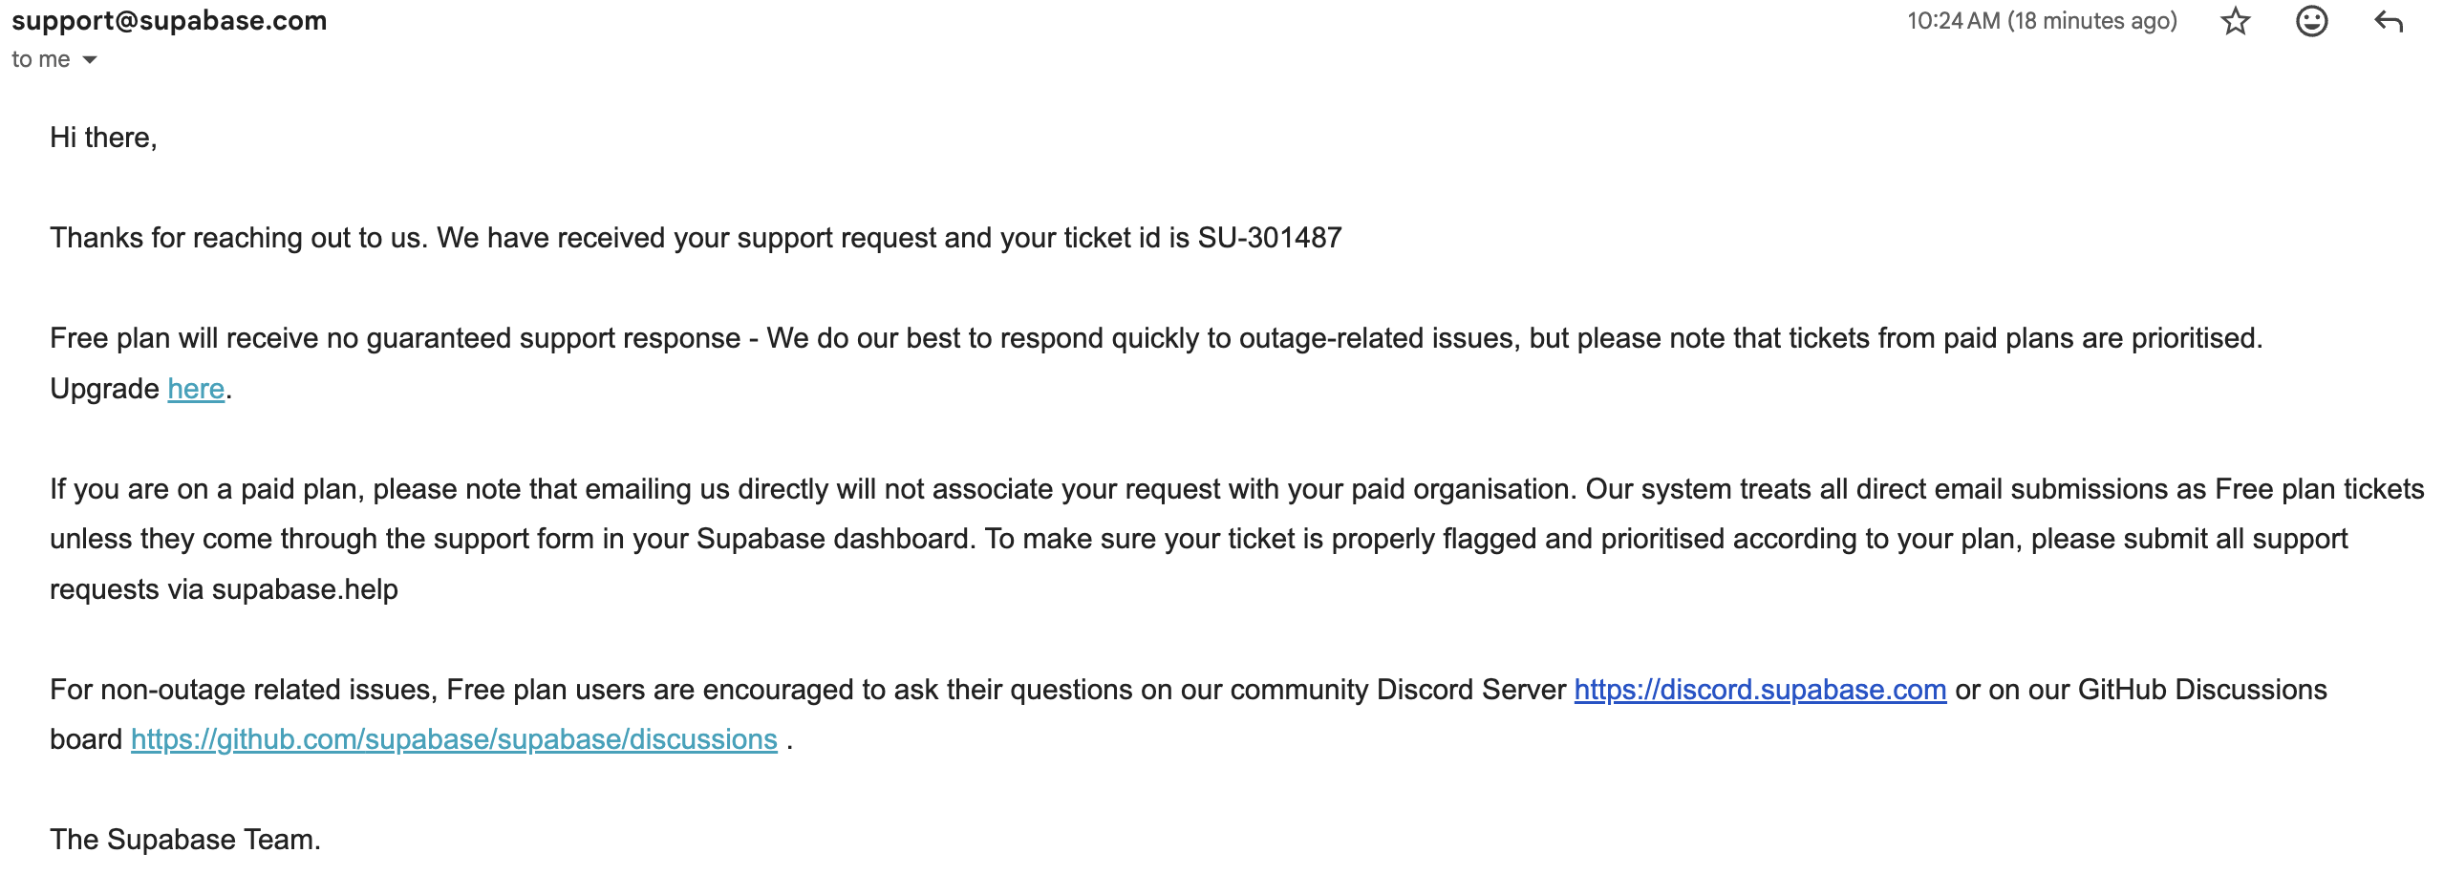Viewport: 2444px width, 896px height.
Task: Star this Supabase support email
Action: [2235, 21]
